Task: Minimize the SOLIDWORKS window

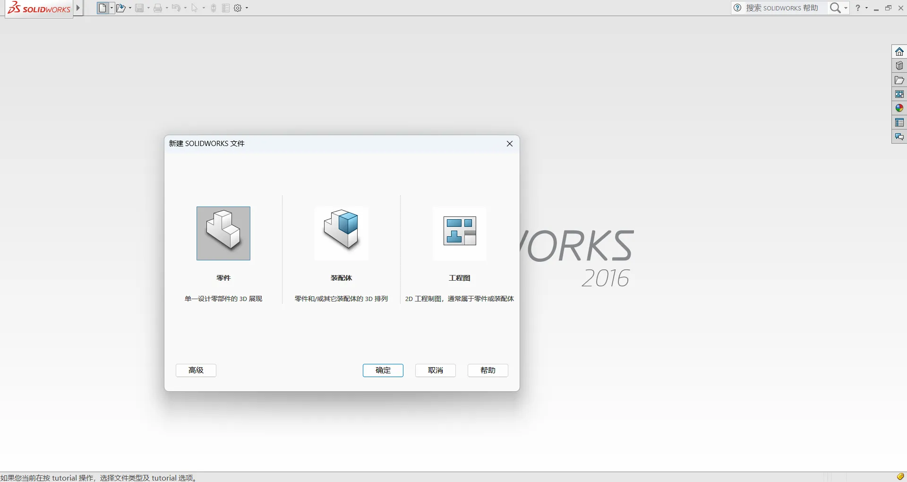Action: click(x=876, y=8)
